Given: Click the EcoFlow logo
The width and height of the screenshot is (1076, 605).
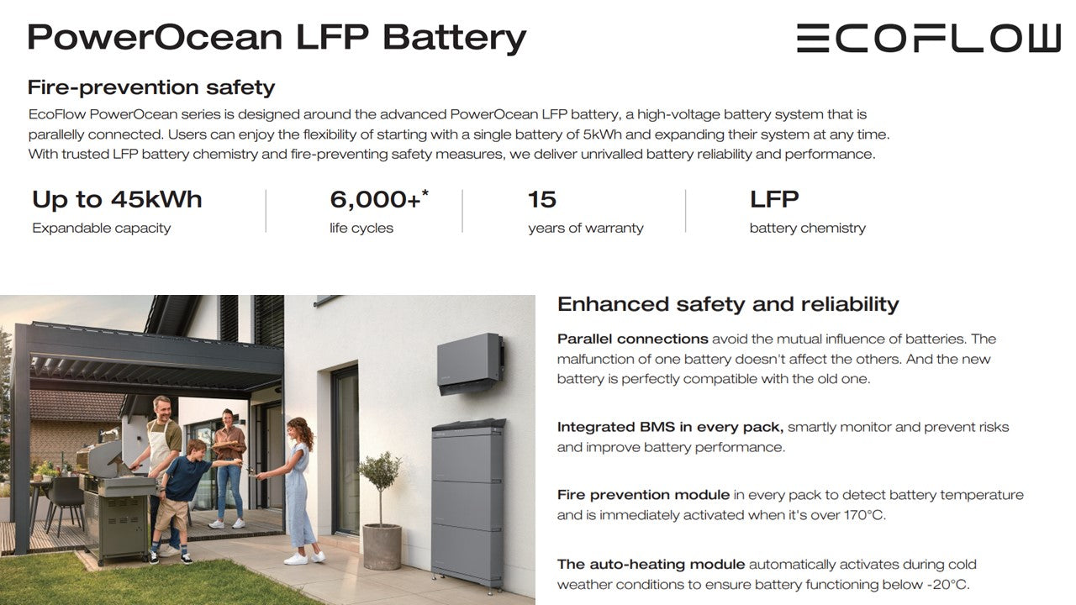Looking at the screenshot, I should (928, 39).
